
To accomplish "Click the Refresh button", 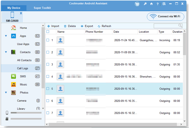I will [x=104, y=26].
